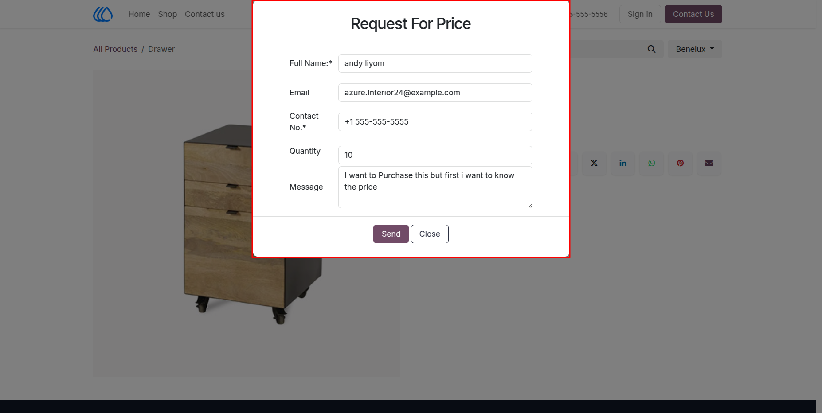Viewport: 822px width, 413px height.
Task: Open the Home menu item
Action: coord(139,14)
